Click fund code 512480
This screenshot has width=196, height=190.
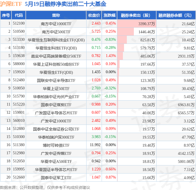tap(19, 80)
